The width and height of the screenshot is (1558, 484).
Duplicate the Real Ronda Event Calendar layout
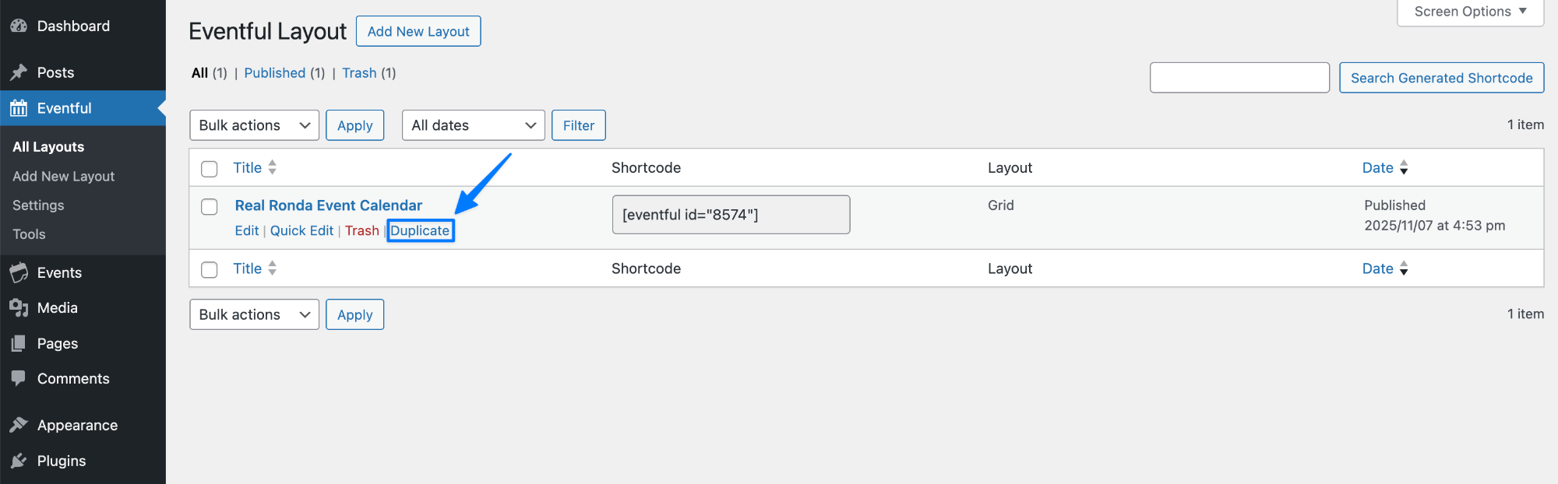coord(421,230)
